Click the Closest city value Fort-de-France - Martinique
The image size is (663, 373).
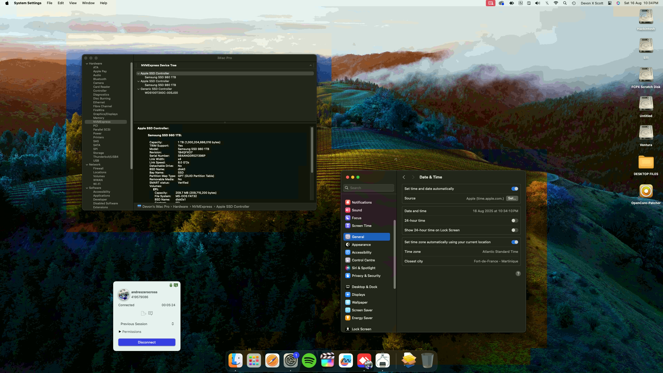click(496, 261)
